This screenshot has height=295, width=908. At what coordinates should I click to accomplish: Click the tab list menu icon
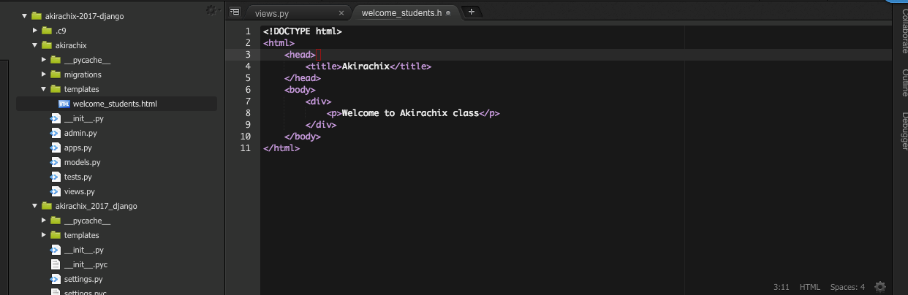coord(235,12)
